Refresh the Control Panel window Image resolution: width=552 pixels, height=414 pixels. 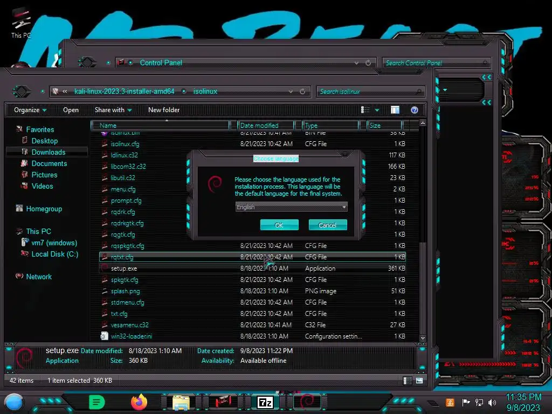(x=368, y=63)
